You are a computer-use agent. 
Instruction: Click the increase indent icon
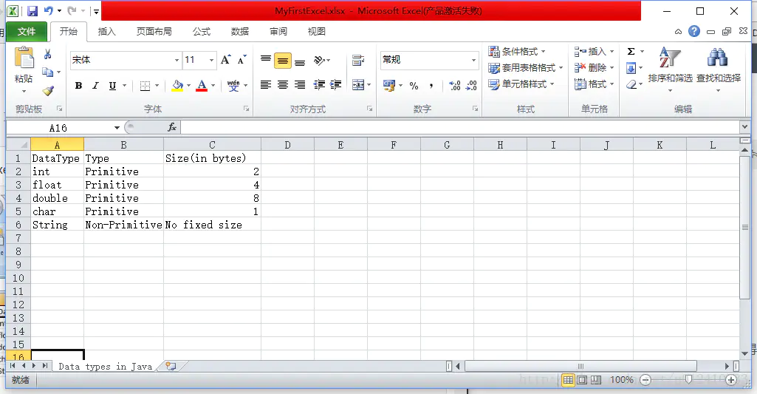click(335, 85)
